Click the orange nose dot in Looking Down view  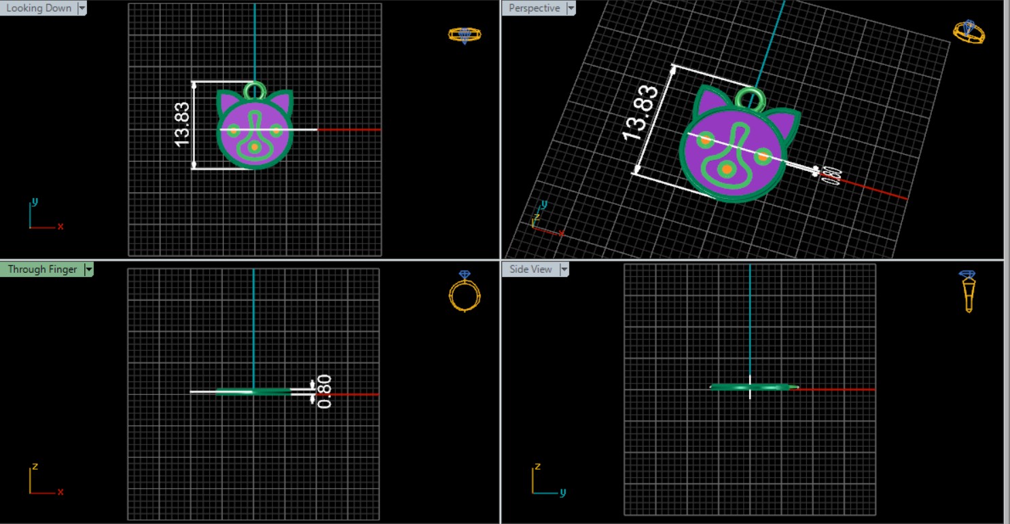coord(254,147)
